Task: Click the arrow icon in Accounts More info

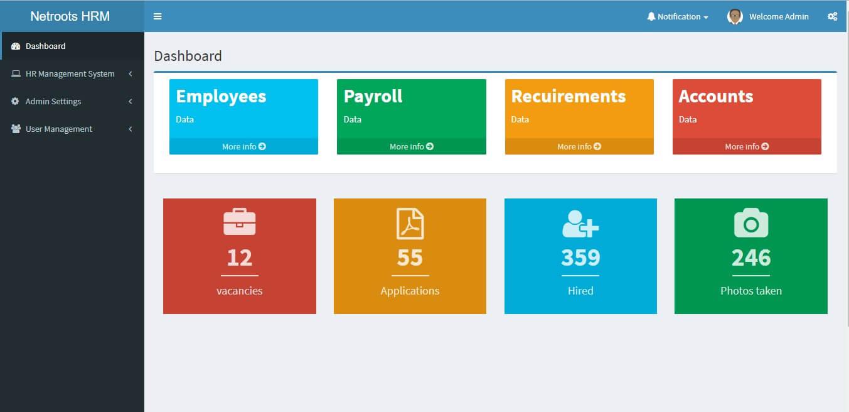Action: pyautogui.click(x=765, y=146)
